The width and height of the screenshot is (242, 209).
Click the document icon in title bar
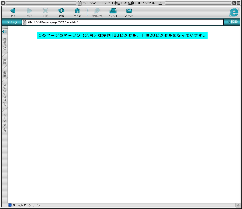[79, 3]
